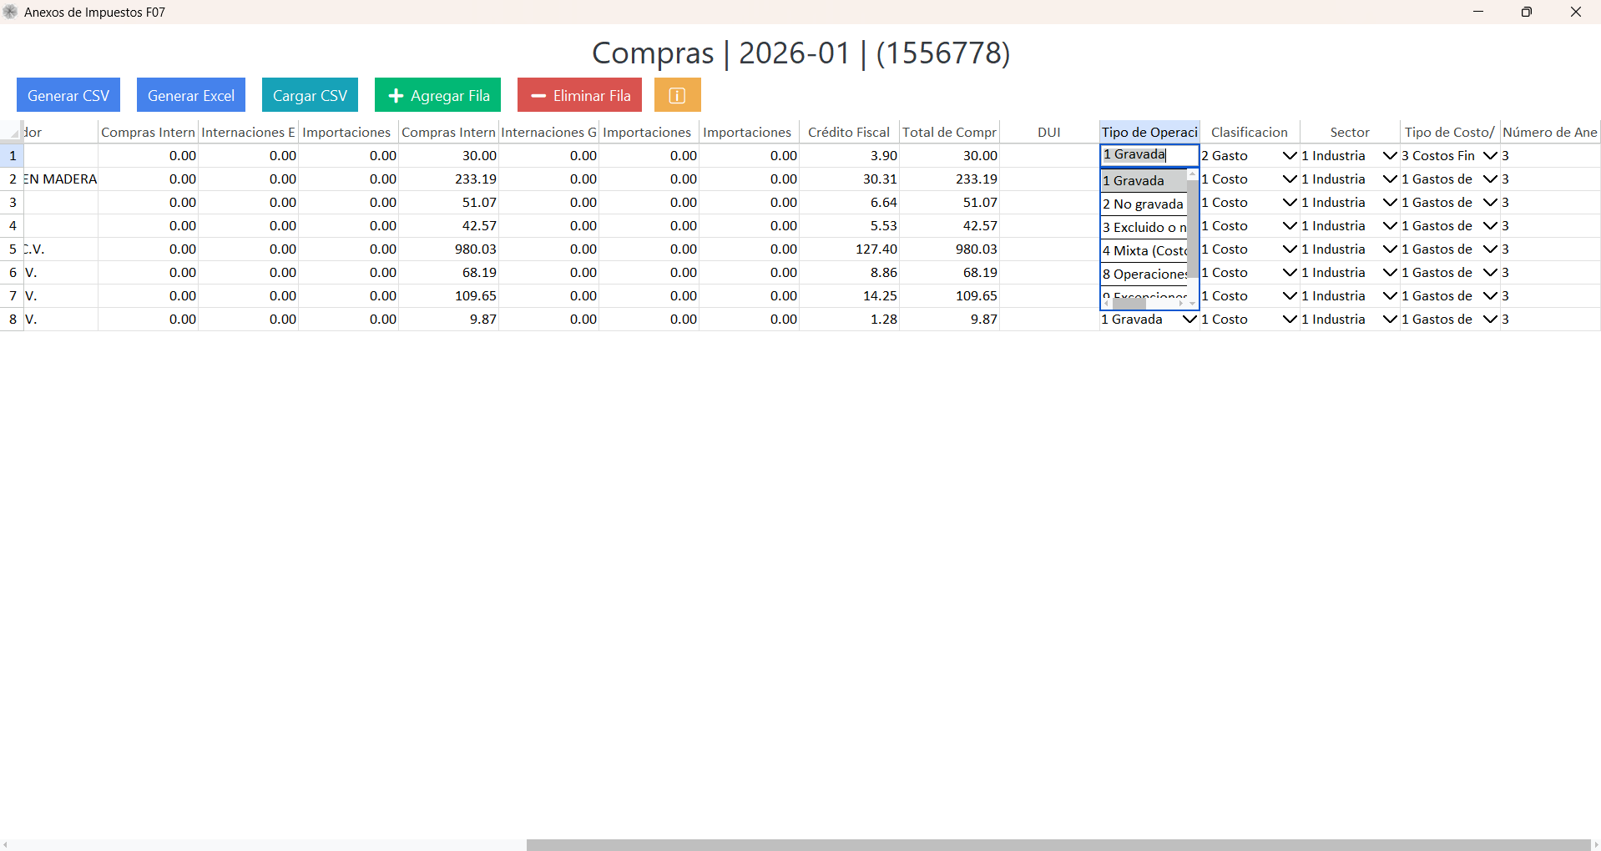1601x851 pixels.
Task: Click the horizontal scrollbar at window bottom
Action: point(1058,845)
